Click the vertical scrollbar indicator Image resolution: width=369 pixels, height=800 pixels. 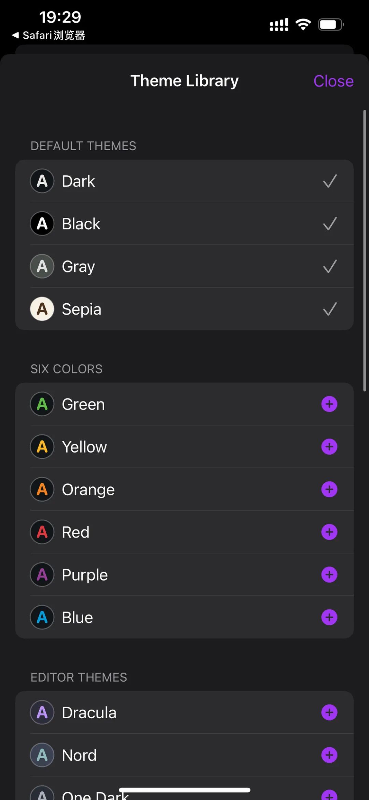coord(365,251)
